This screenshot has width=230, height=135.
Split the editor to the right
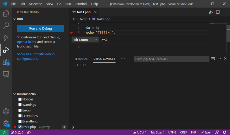[x=218, y=12]
